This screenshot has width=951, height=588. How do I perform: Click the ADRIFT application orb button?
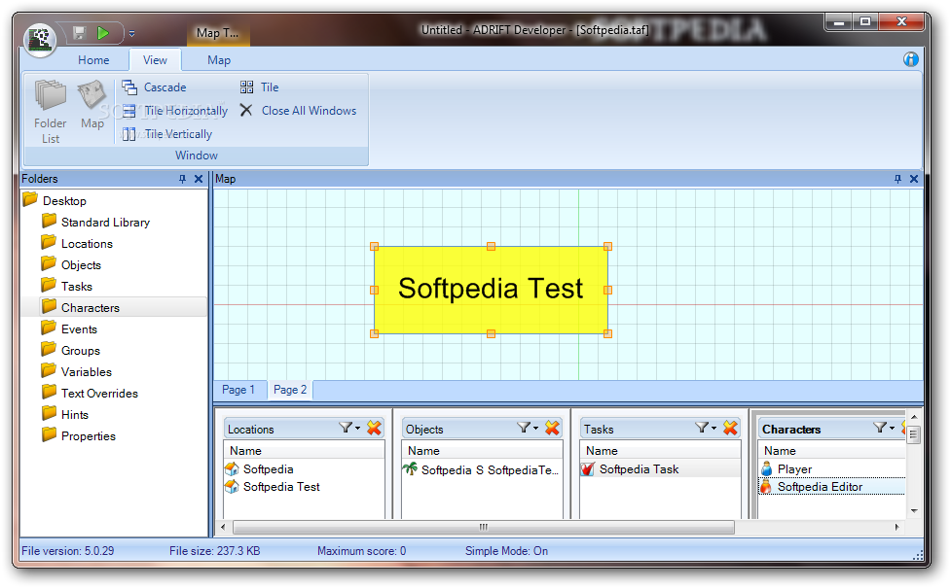[x=40, y=39]
